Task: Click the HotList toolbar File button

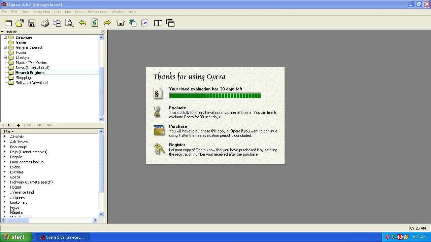Action: (x=29, y=125)
